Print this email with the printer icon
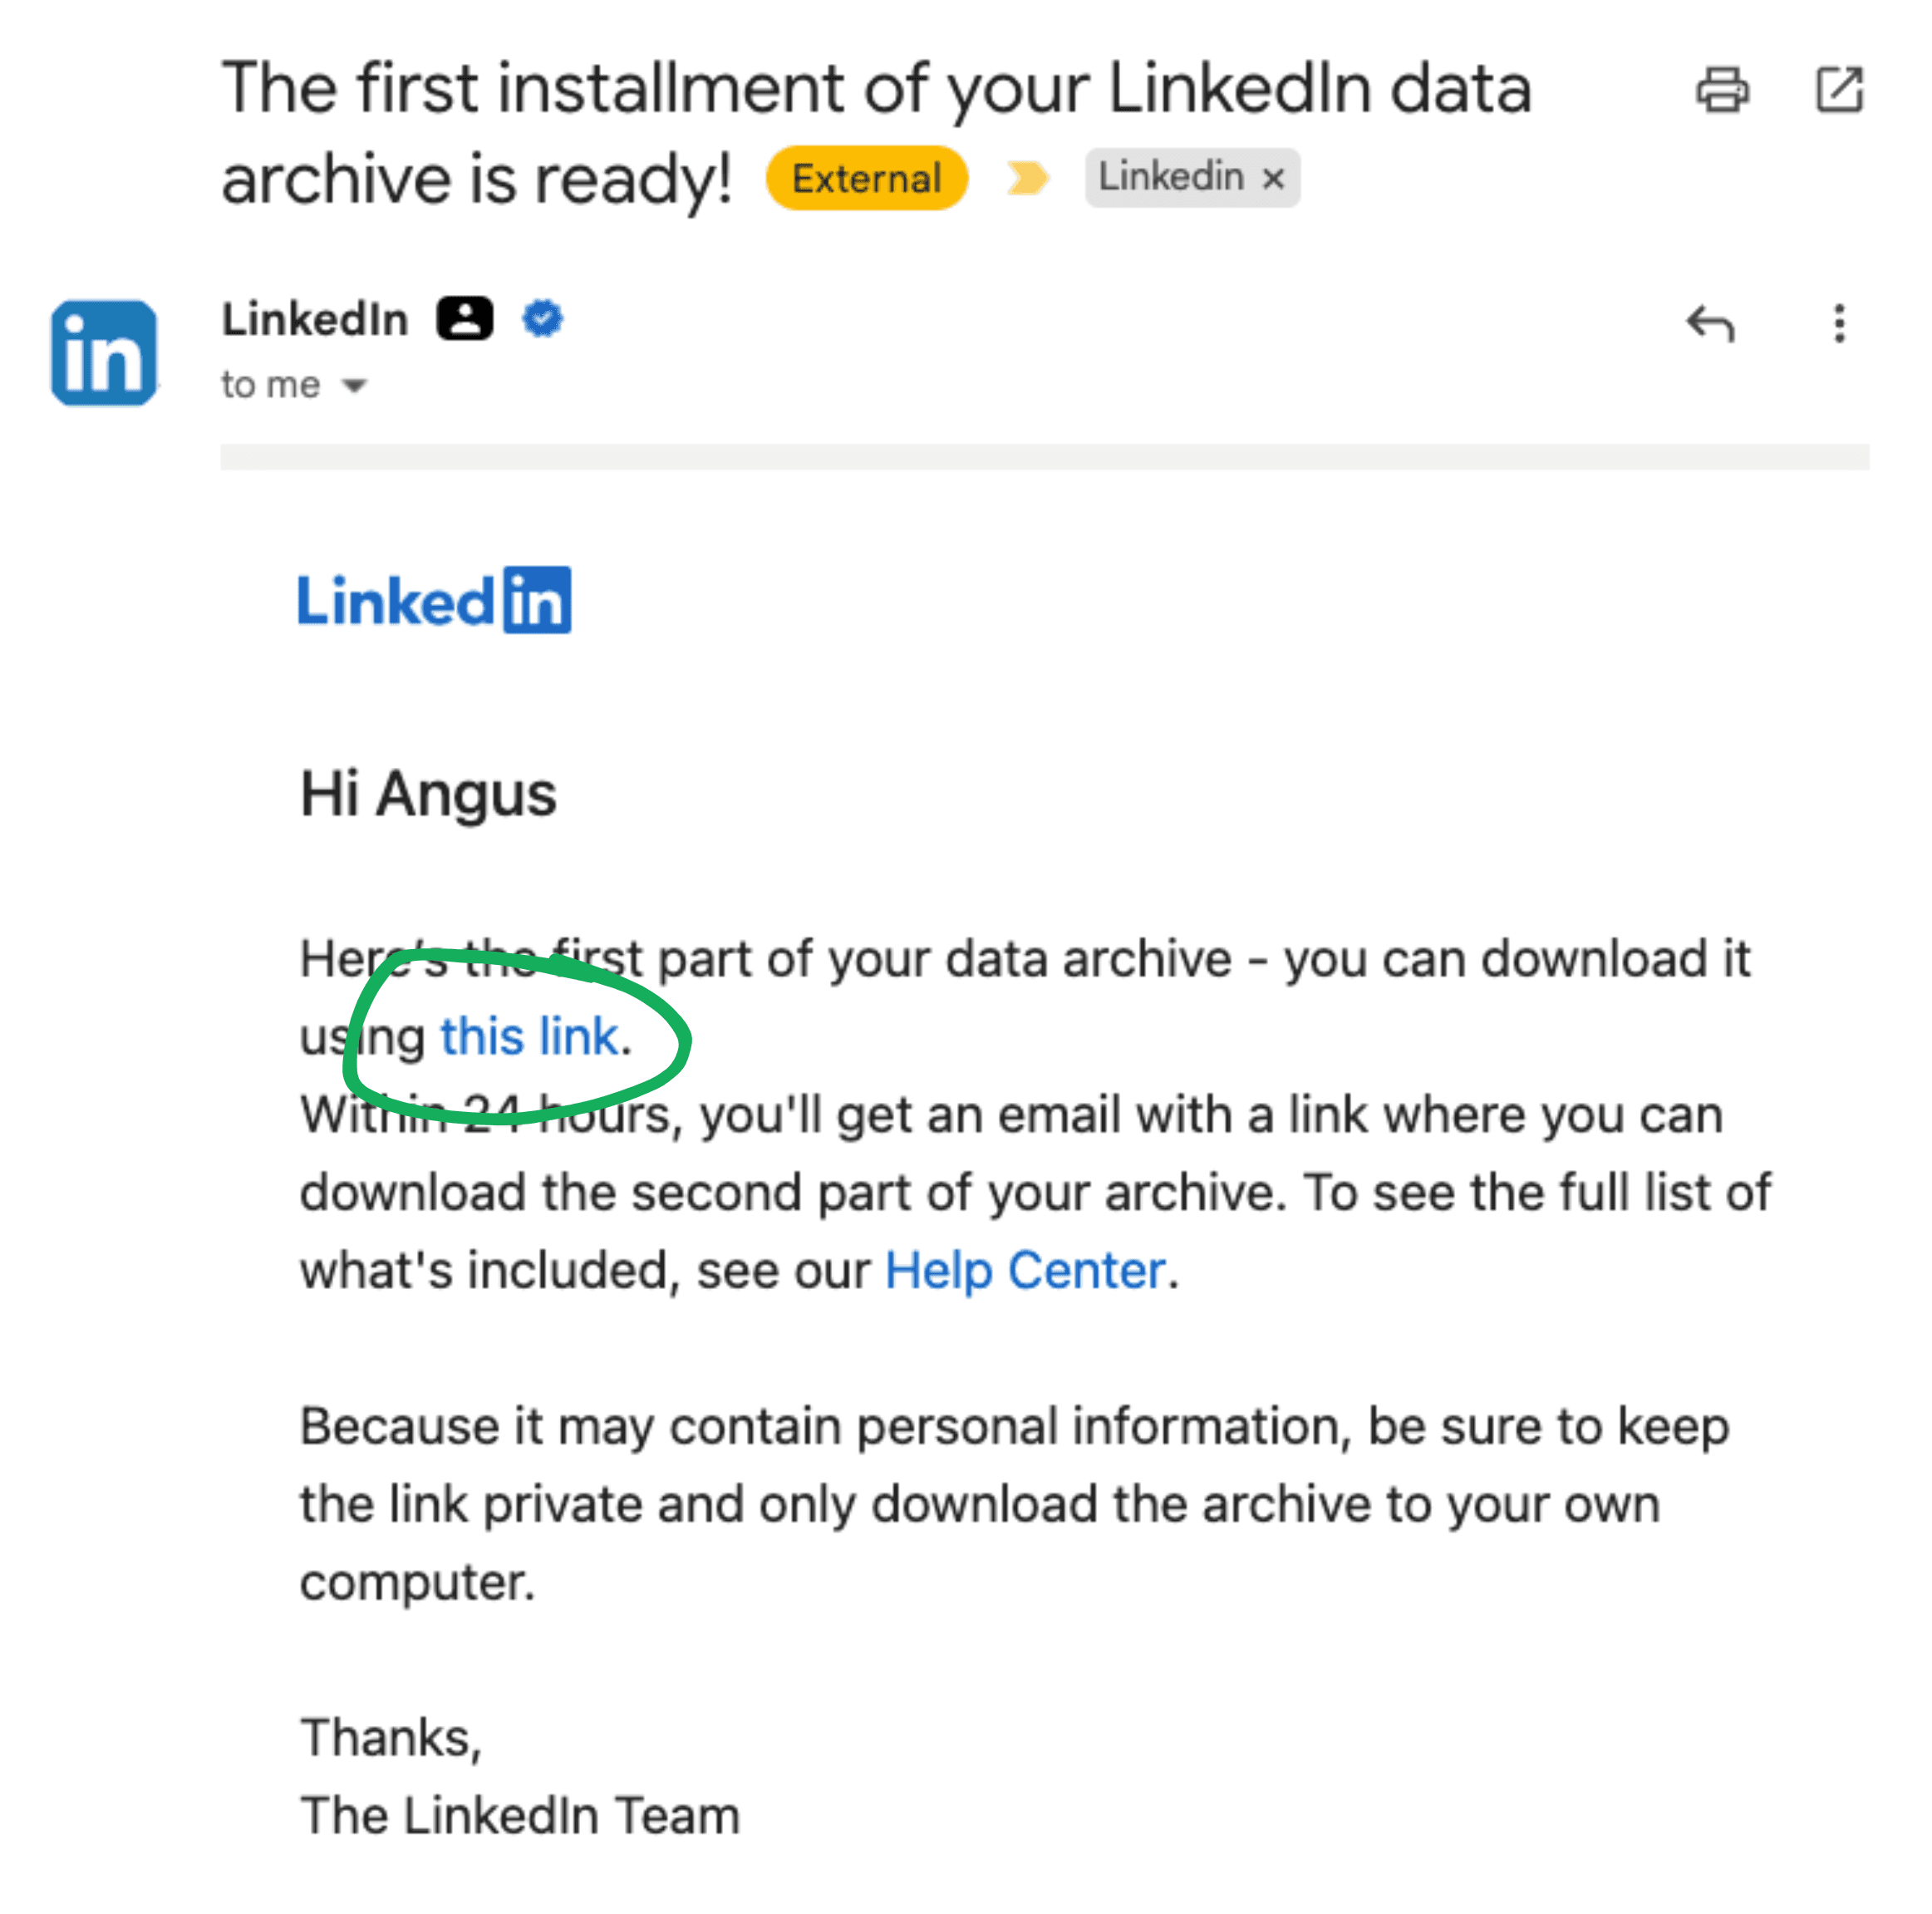Viewport: 1932px width, 1914px height. click(1721, 90)
